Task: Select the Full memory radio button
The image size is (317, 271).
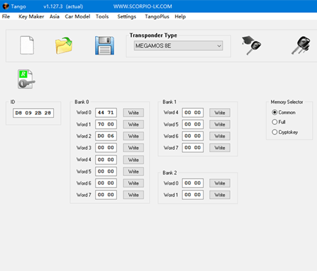Action: click(x=275, y=122)
